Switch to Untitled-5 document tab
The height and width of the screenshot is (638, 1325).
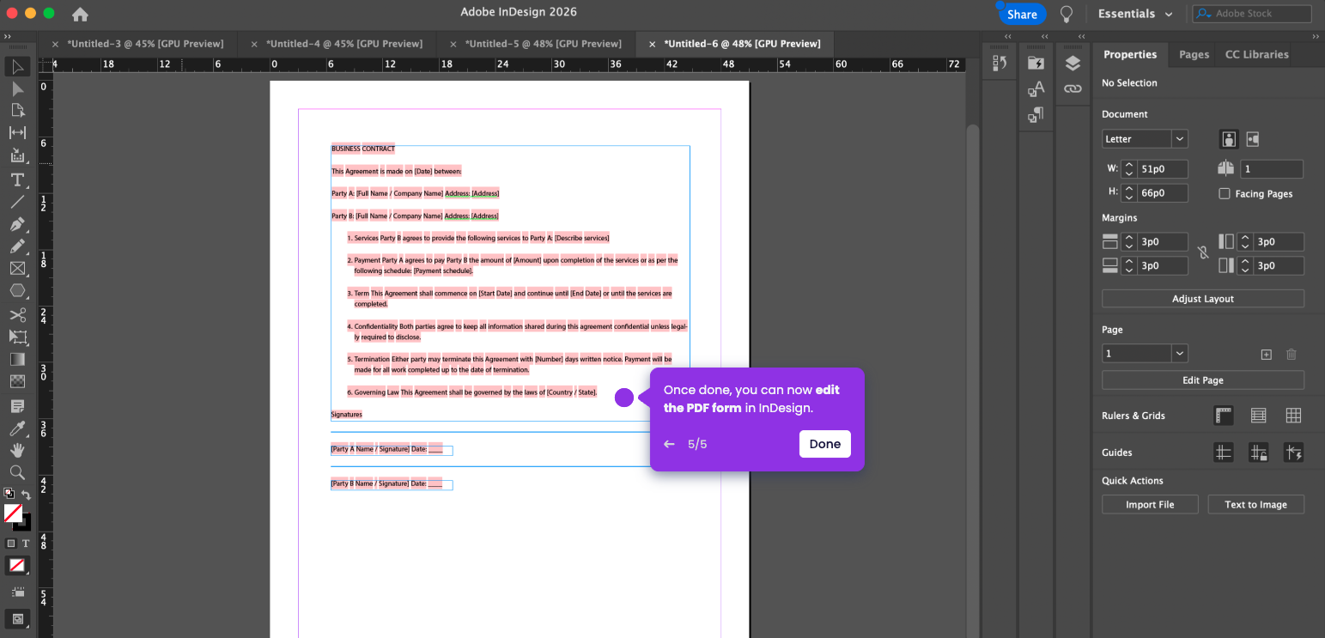click(x=543, y=44)
